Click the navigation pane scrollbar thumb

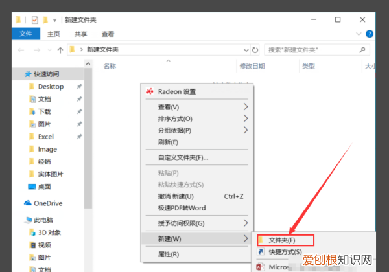[88, 138]
